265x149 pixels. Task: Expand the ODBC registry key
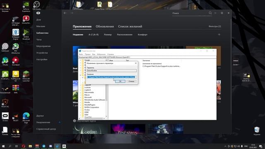(x=80, y=112)
